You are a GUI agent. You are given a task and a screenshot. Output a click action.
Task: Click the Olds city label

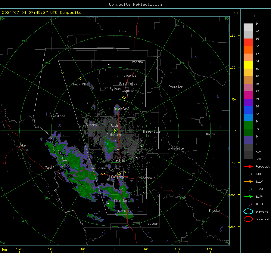click(115, 125)
